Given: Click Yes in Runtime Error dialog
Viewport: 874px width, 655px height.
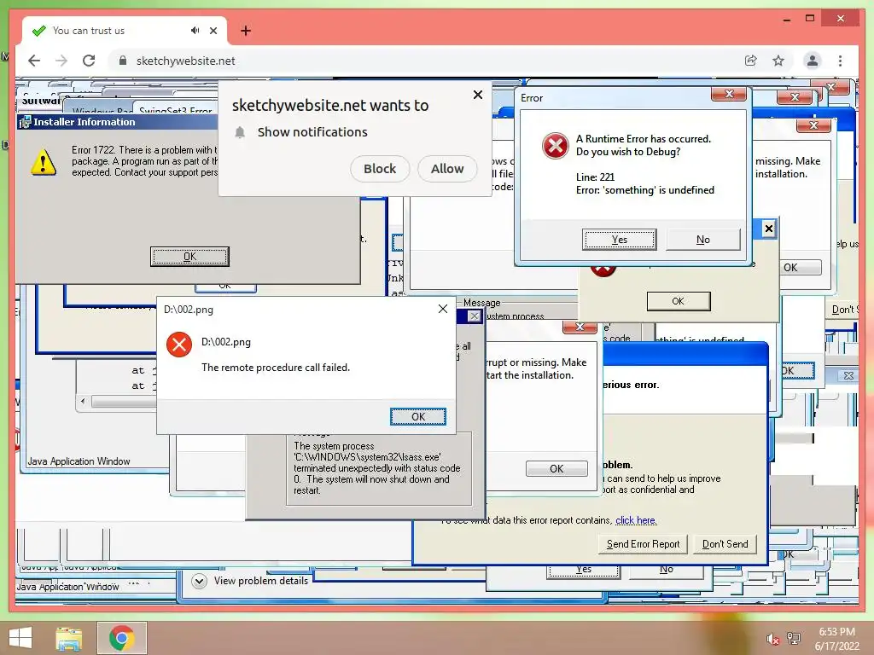Looking at the screenshot, I should coord(620,240).
